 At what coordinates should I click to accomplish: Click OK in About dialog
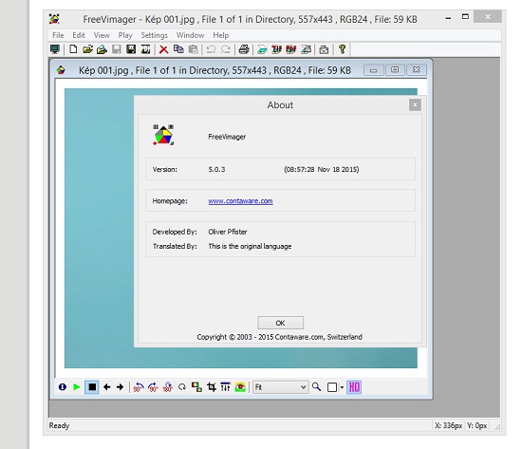pyautogui.click(x=280, y=323)
